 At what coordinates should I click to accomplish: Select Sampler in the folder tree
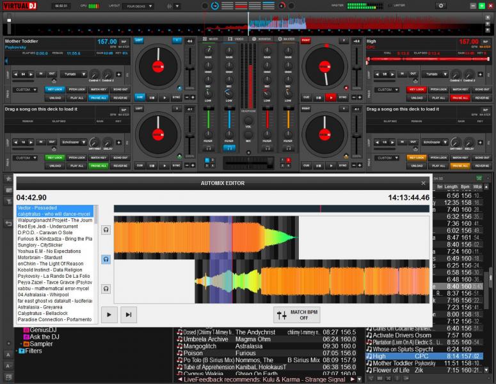pos(41,344)
